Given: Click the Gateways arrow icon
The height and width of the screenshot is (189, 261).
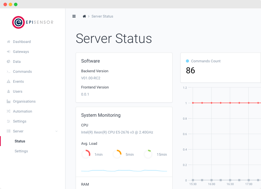Looking at the screenshot, I should click(x=8, y=52).
